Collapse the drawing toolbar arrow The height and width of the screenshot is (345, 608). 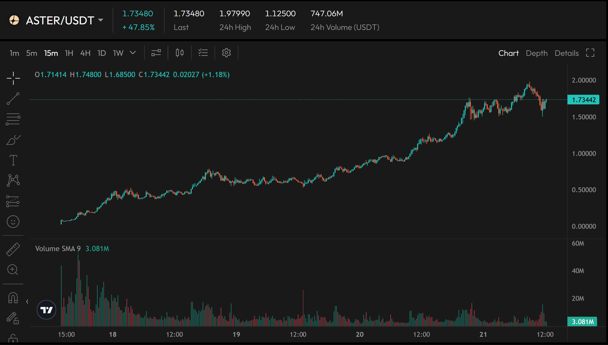tap(27, 302)
